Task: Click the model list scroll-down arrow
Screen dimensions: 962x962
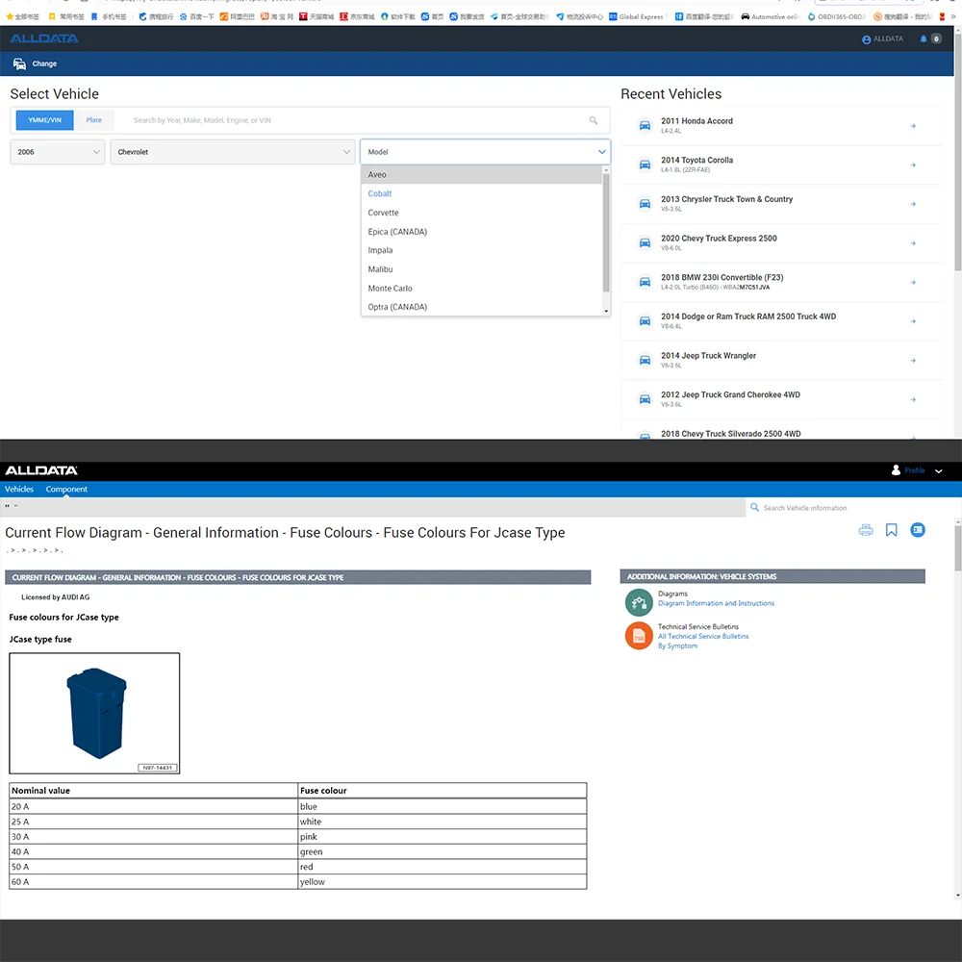Action: [x=606, y=312]
